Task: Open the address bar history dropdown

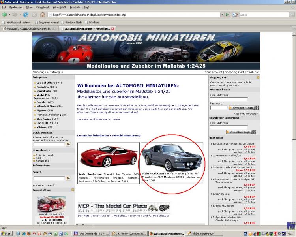Action: [x=221, y=15]
